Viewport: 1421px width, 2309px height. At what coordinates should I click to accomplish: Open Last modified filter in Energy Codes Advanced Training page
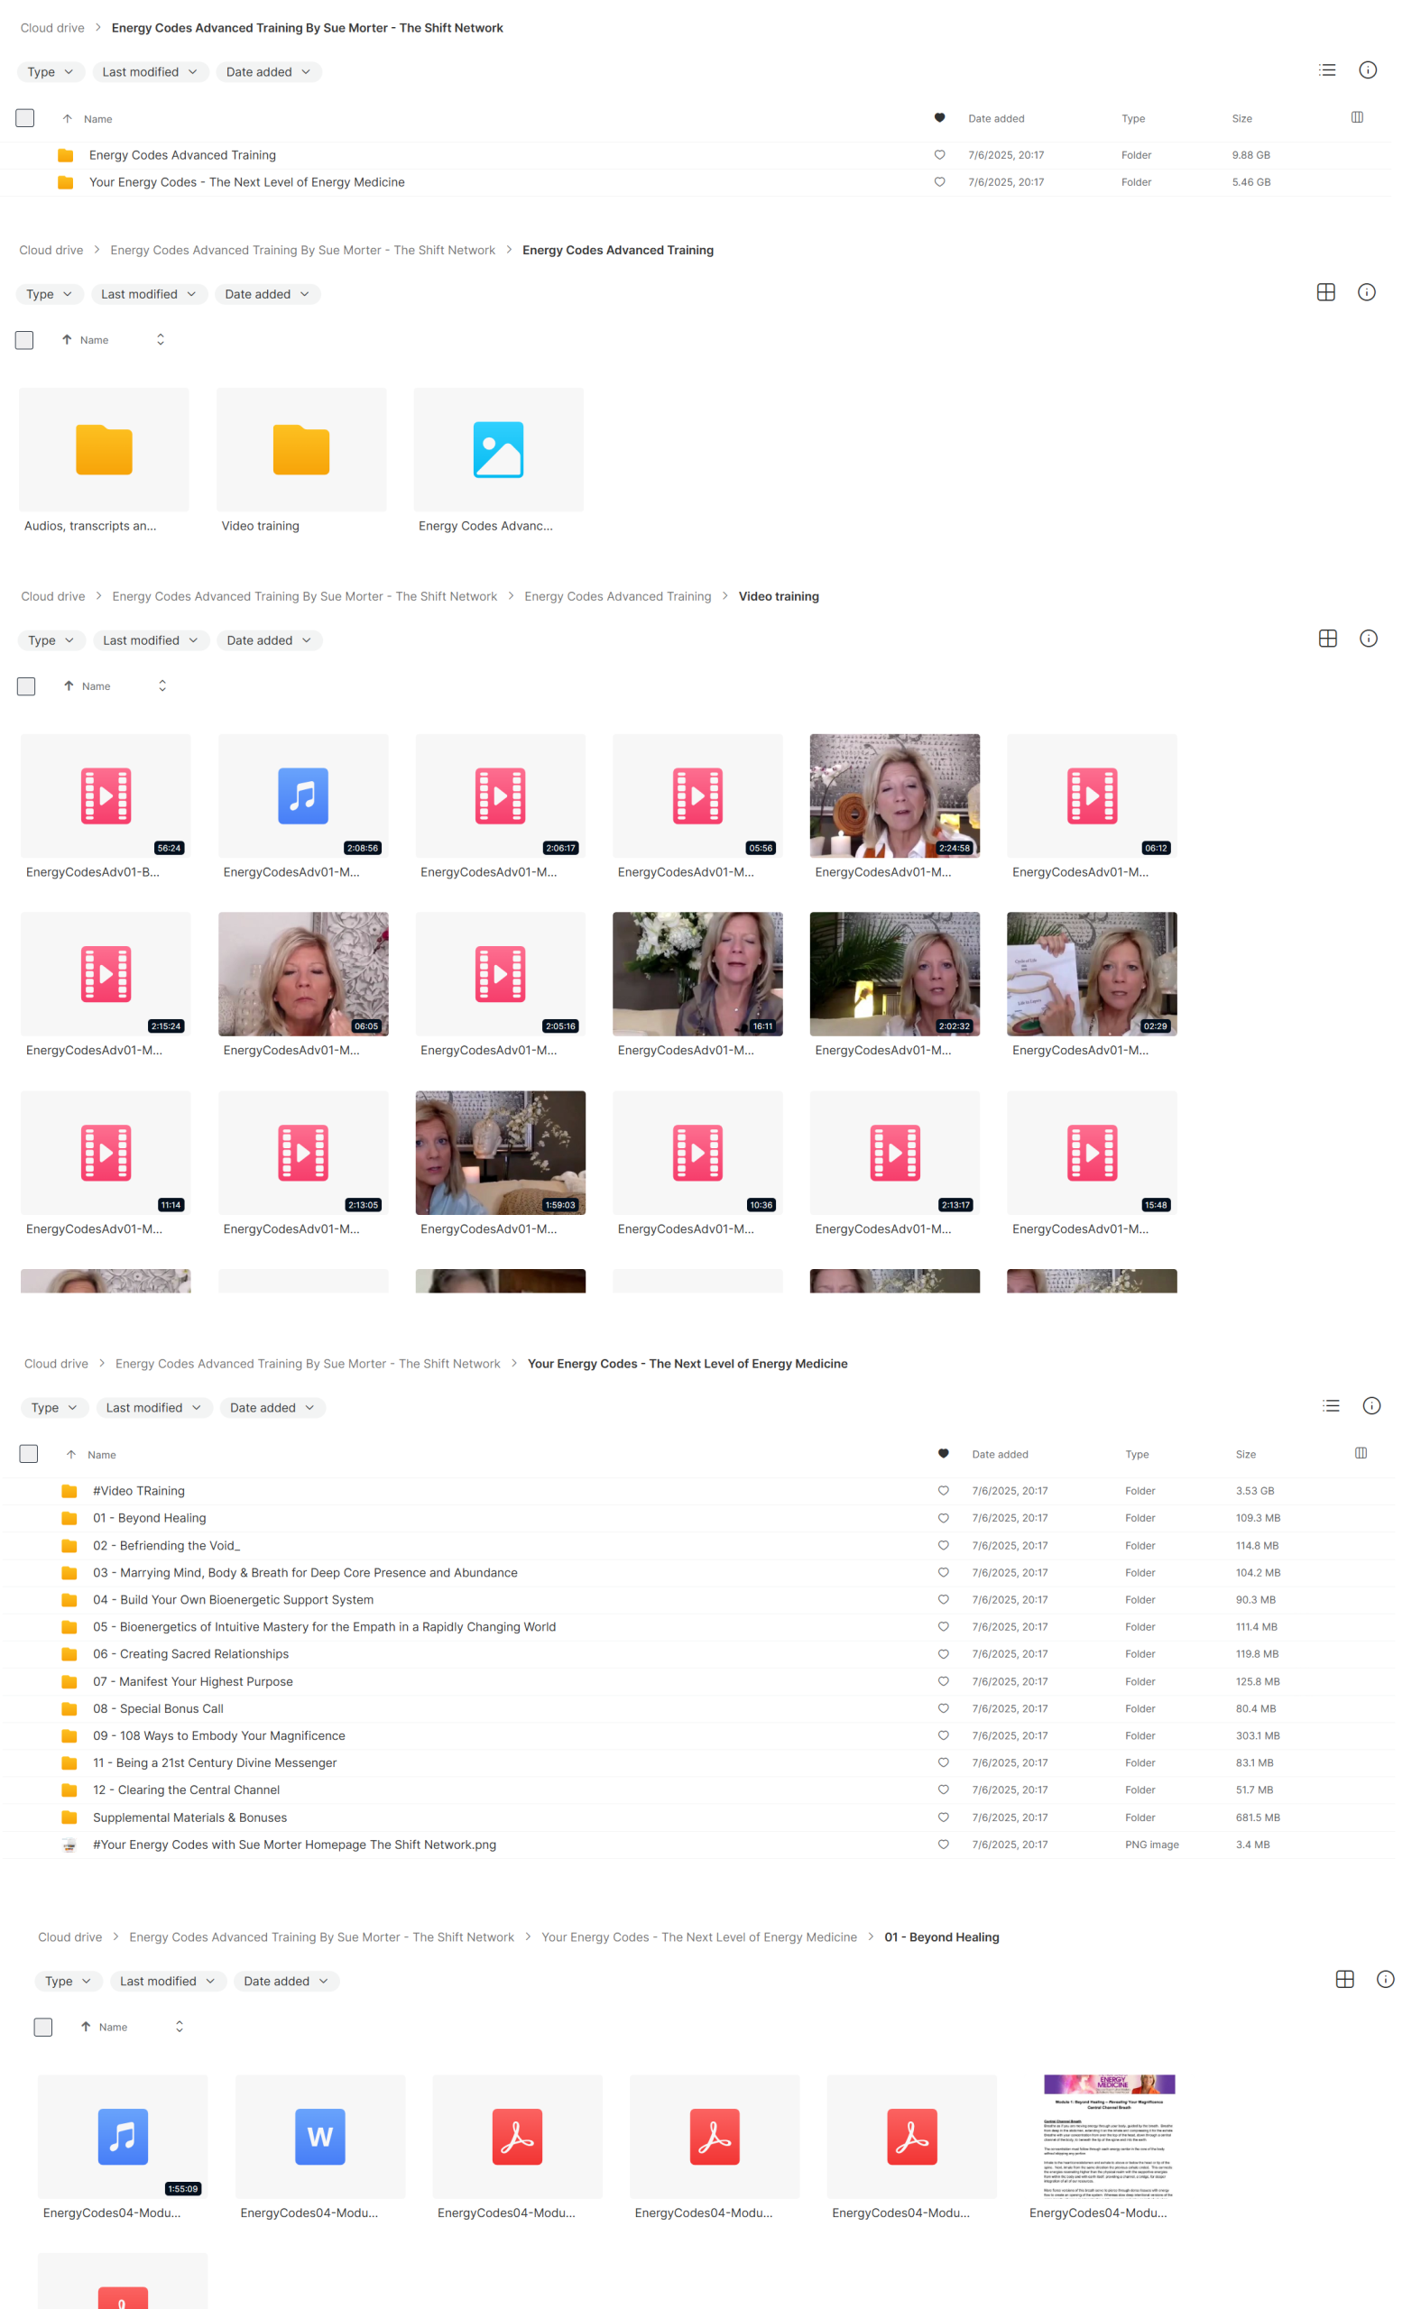149,294
